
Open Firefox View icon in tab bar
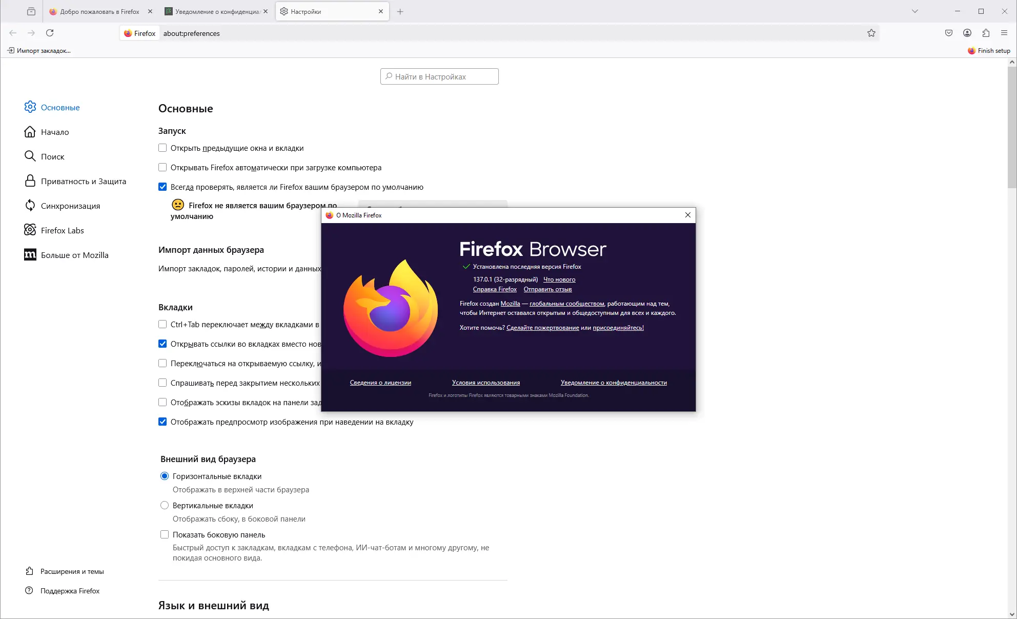tap(31, 11)
